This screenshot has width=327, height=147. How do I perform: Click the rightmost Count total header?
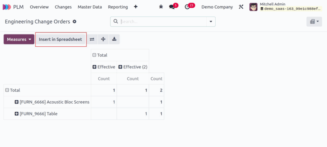click(x=156, y=79)
